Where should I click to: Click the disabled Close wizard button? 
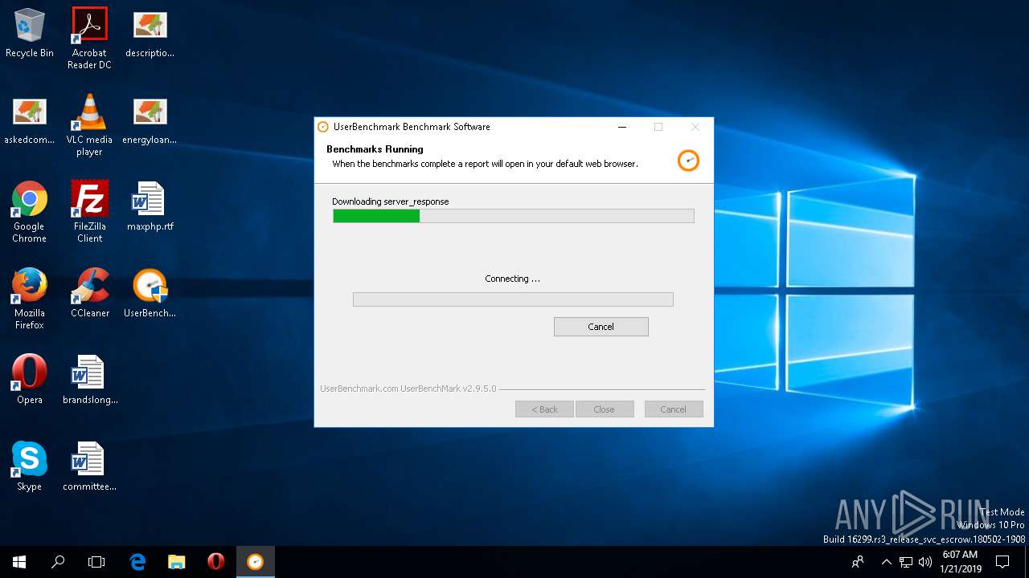[604, 409]
